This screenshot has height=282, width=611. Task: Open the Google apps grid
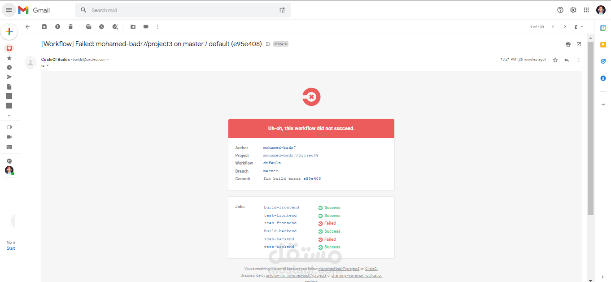pyautogui.click(x=586, y=10)
